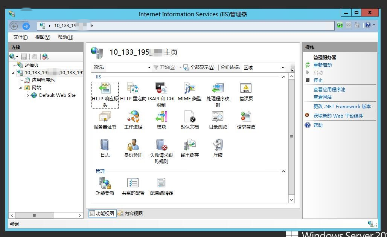Click 帮助 link in actions pane
This screenshot has height=237, width=387.
click(318, 125)
